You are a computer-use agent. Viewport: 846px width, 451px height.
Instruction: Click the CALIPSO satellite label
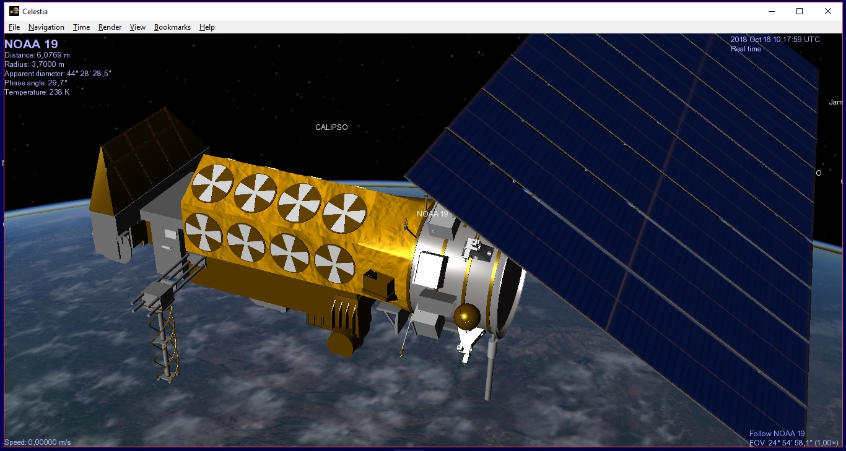pyautogui.click(x=331, y=127)
